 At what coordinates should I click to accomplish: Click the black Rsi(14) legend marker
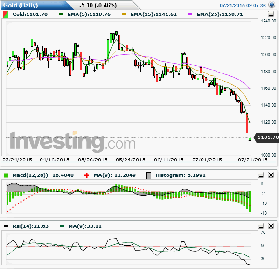tap(6, 226)
